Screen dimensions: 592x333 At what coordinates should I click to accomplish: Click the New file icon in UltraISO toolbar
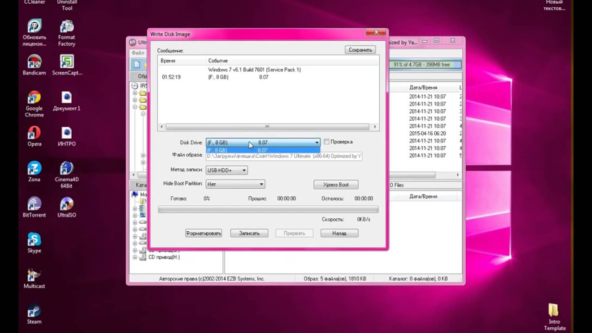(x=137, y=64)
